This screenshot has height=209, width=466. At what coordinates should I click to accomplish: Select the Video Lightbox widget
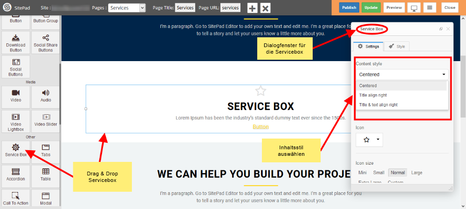16,121
